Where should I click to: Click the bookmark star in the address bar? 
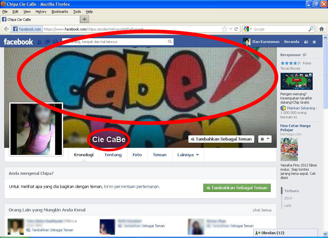pos(225,29)
